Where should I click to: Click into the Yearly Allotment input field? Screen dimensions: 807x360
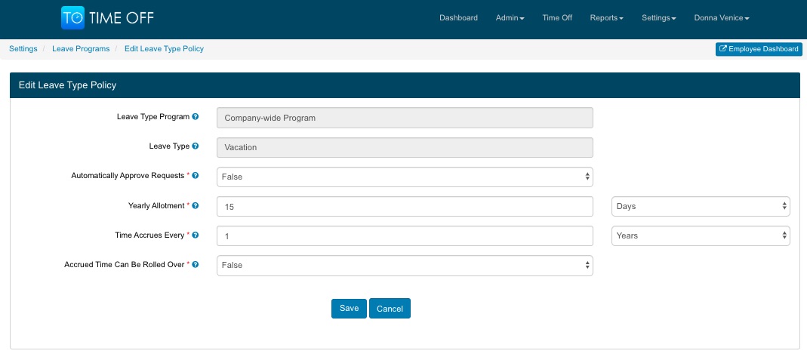click(404, 206)
